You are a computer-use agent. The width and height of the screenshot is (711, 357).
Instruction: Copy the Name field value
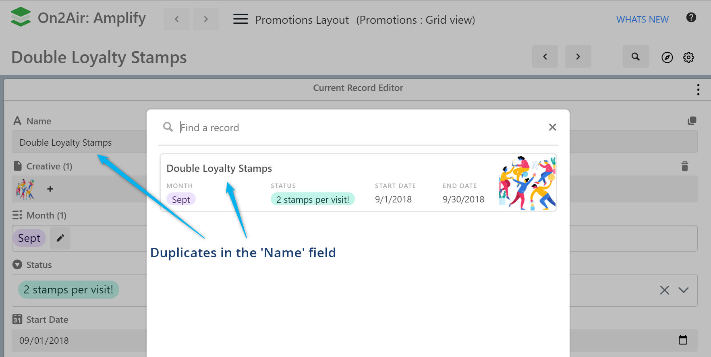click(692, 120)
